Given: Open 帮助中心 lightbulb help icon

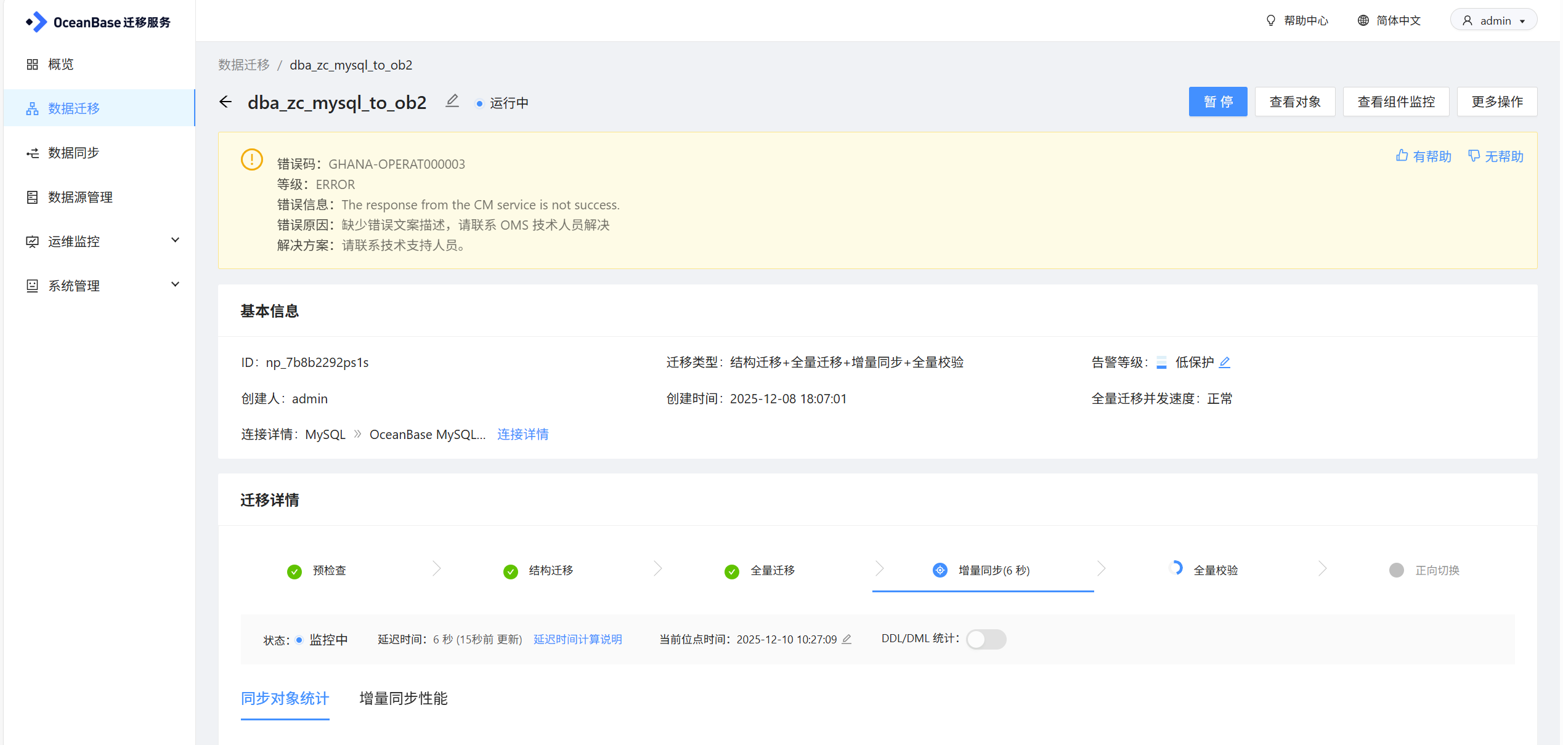Looking at the screenshot, I should [x=1270, y=21].
